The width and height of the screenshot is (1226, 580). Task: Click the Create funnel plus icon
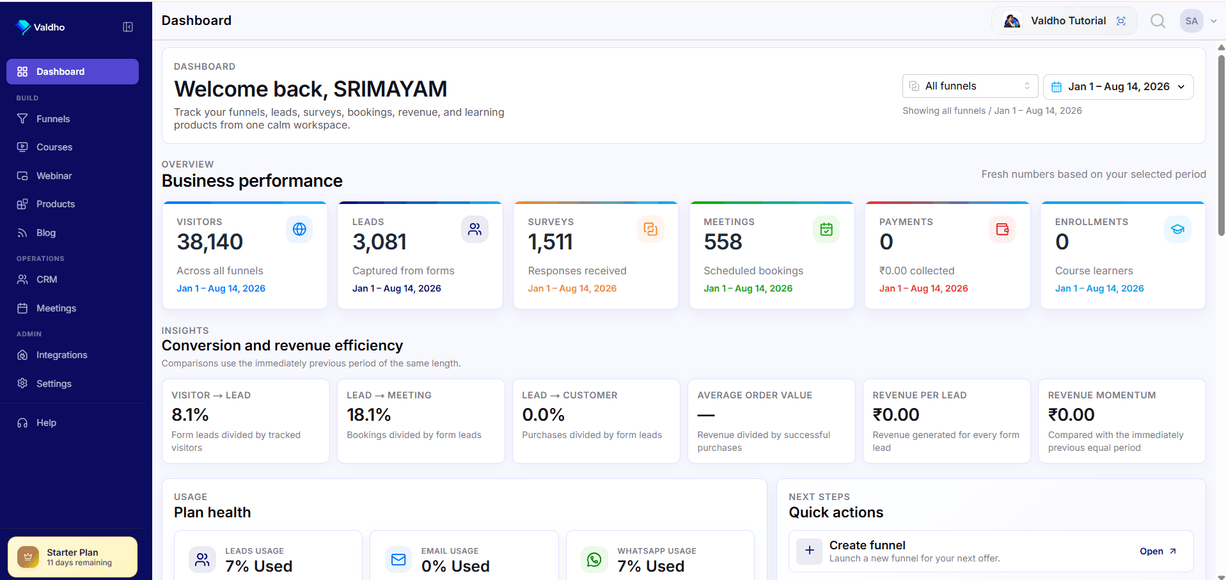pos(809,551)
